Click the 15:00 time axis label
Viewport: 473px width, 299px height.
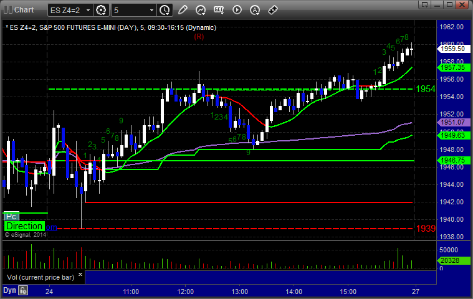tap(348, 292)
